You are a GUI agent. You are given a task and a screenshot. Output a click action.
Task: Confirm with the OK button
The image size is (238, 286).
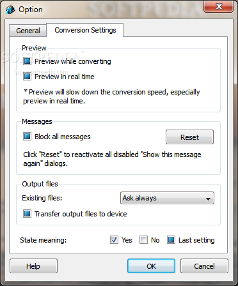[151, 266]
